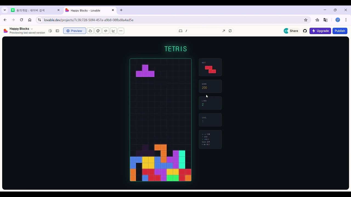Screen dimensions: 351x197
Task: Open the analytics chart icon
Action: coord(113,31)
